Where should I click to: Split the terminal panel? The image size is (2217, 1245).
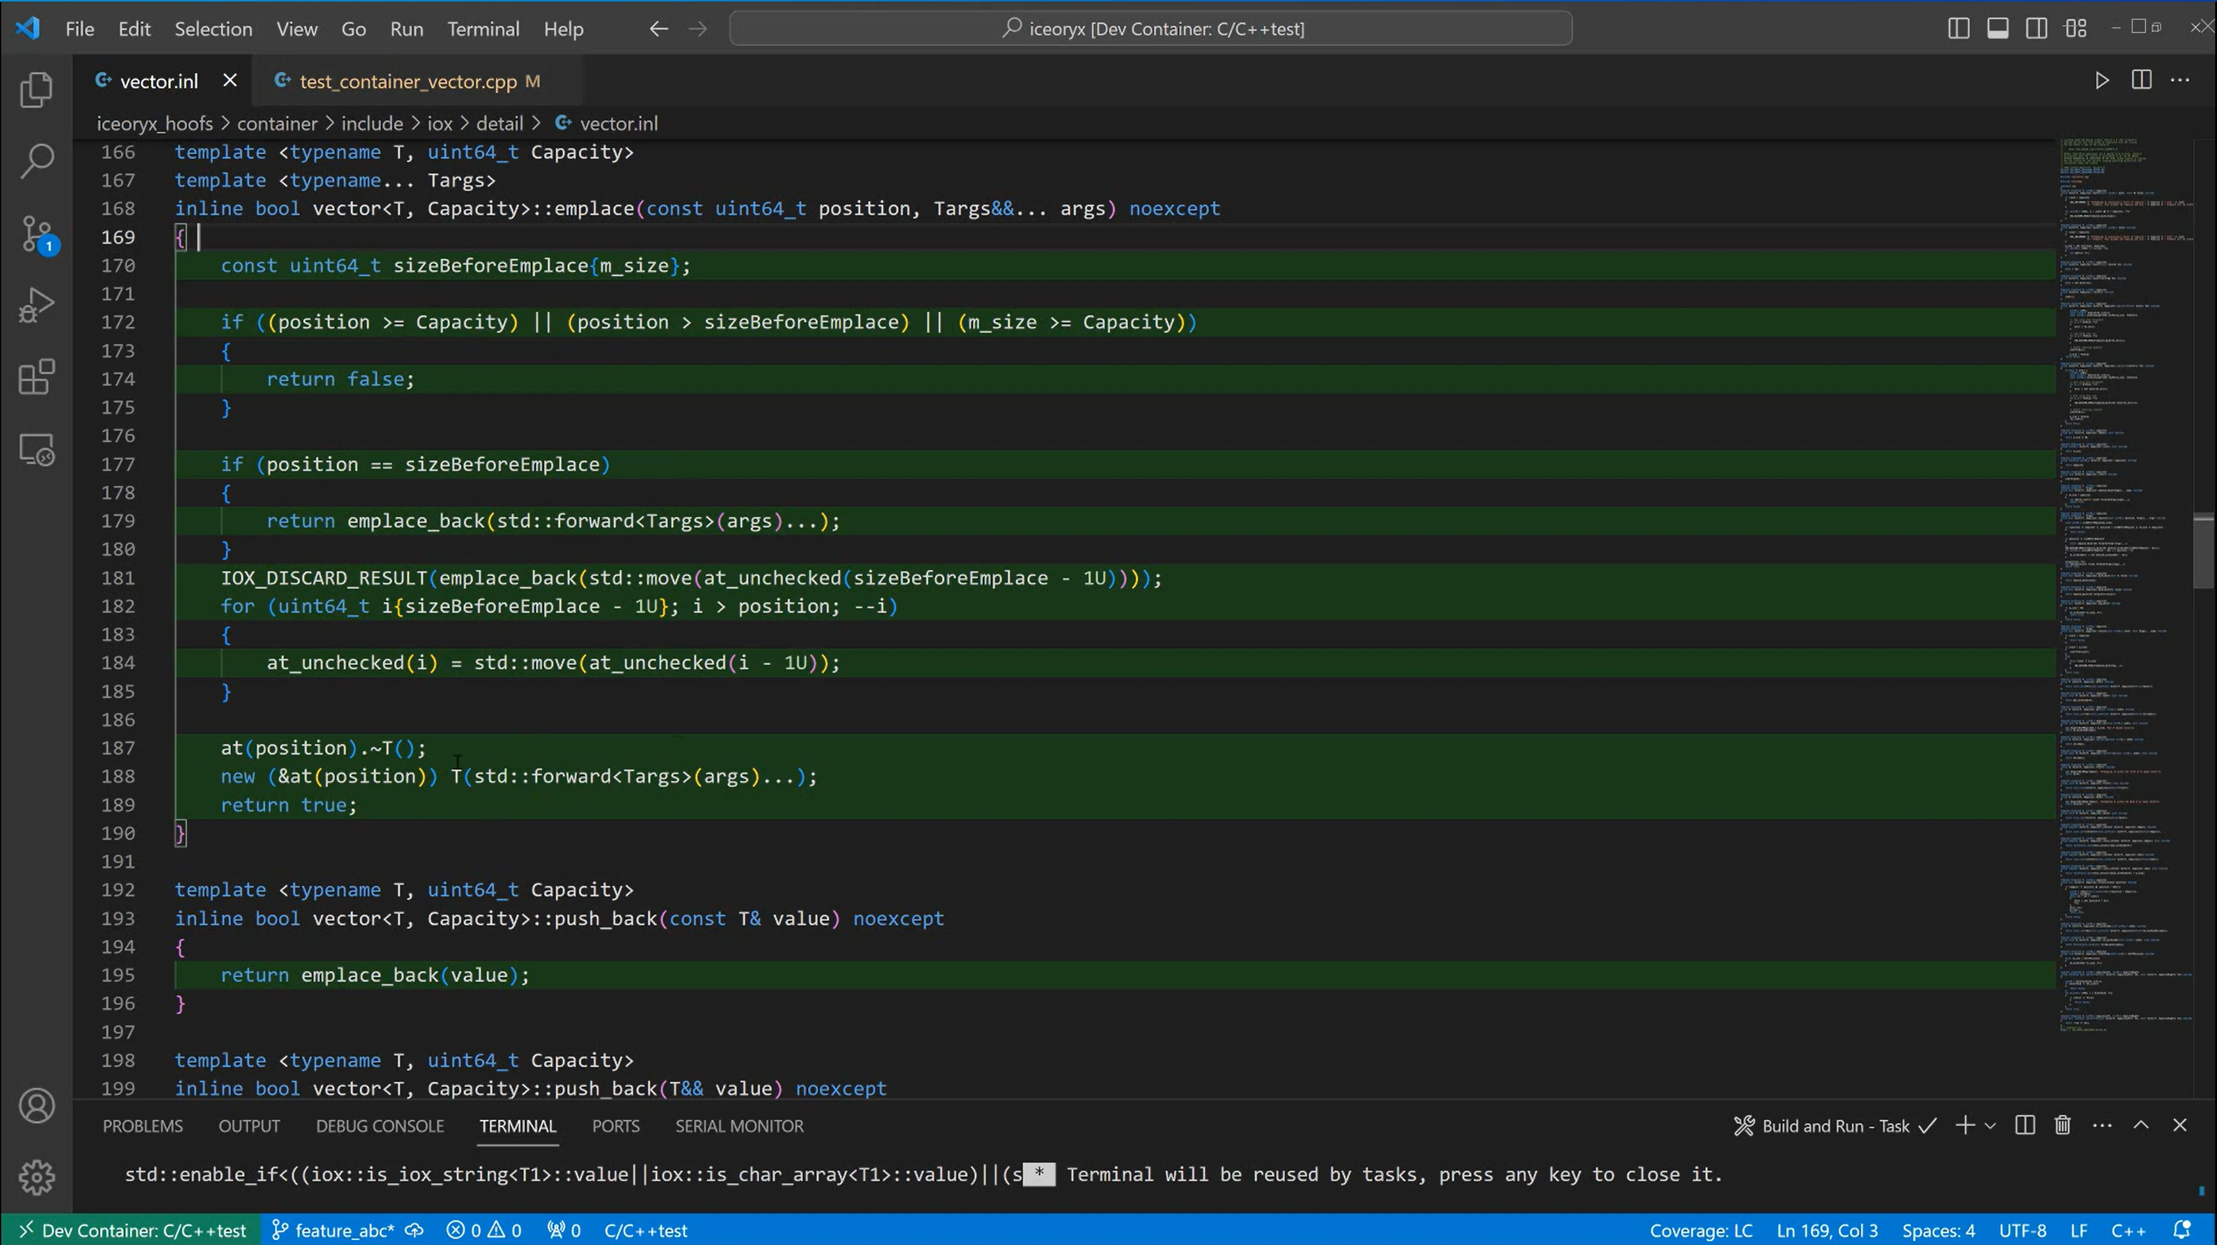2025,1125
